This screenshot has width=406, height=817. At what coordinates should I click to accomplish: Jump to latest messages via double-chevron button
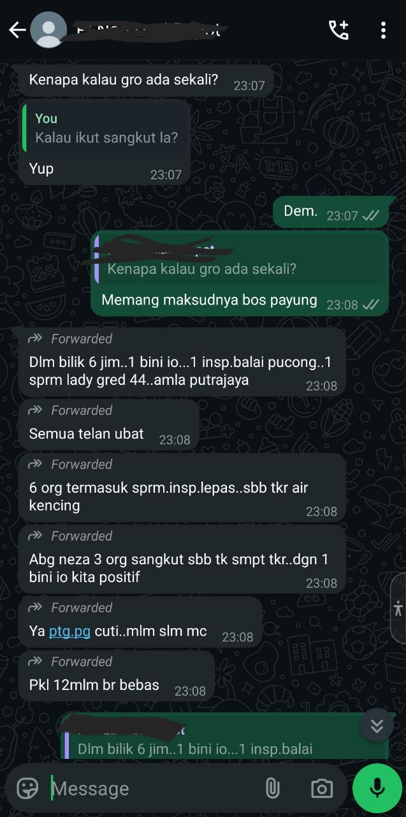point(377,726)
